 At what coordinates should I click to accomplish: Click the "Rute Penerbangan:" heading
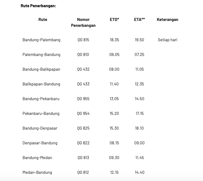38,6
